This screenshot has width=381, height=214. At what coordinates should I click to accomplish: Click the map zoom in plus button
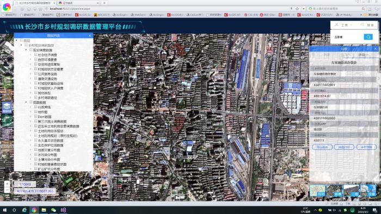click(x=7, y=184)
